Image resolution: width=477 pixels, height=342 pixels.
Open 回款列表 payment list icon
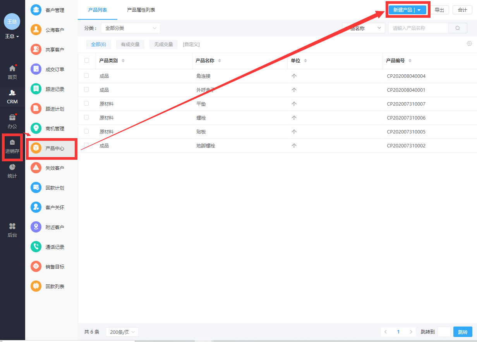(x=36, y=286)
